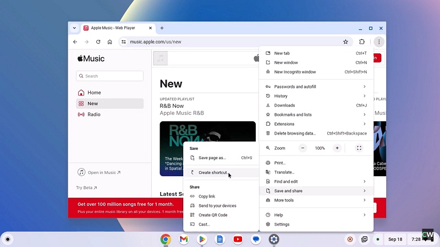Open the new tab plus icon
The height and width of the screenshot is (247, 440).
click(x=162, y=28)
